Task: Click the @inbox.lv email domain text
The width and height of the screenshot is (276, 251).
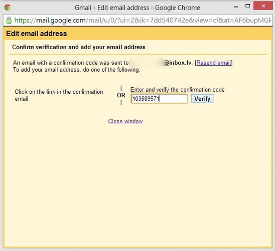Action: tap(178, 63)
